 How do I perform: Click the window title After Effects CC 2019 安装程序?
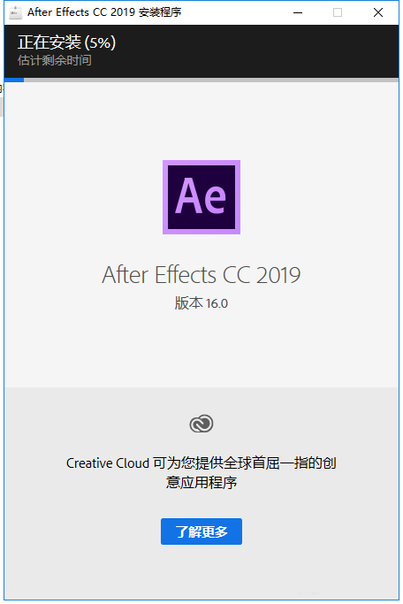104,12
